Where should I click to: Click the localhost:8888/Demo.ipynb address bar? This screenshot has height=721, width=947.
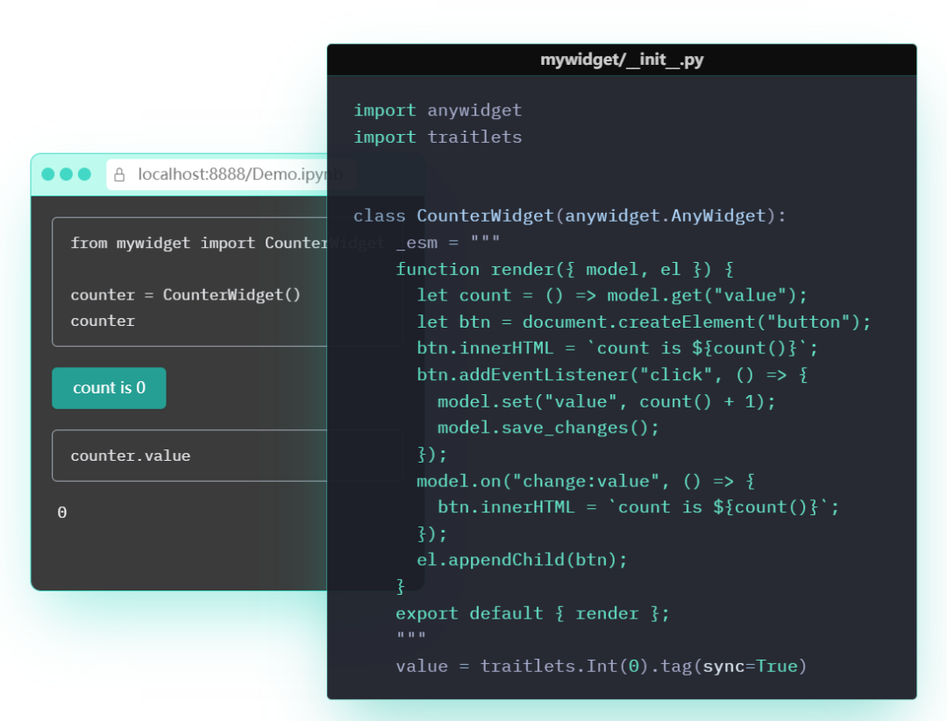(x=231, y=175)
